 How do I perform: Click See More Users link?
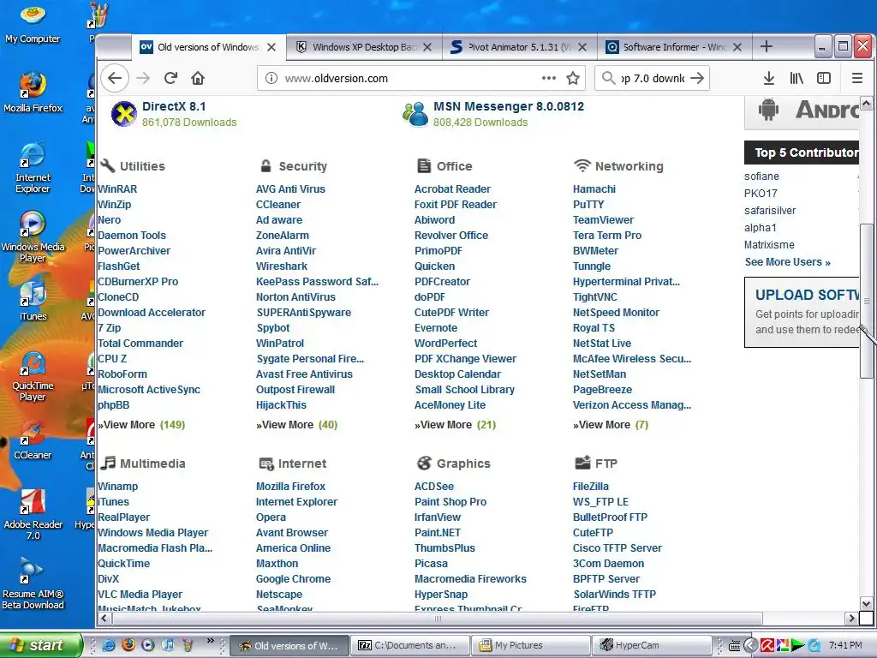788,262
